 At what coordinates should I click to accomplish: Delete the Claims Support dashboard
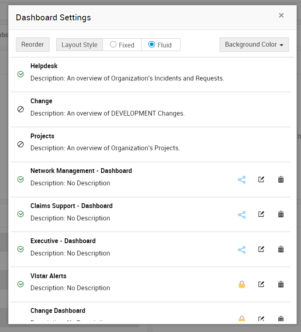[281, 214]
